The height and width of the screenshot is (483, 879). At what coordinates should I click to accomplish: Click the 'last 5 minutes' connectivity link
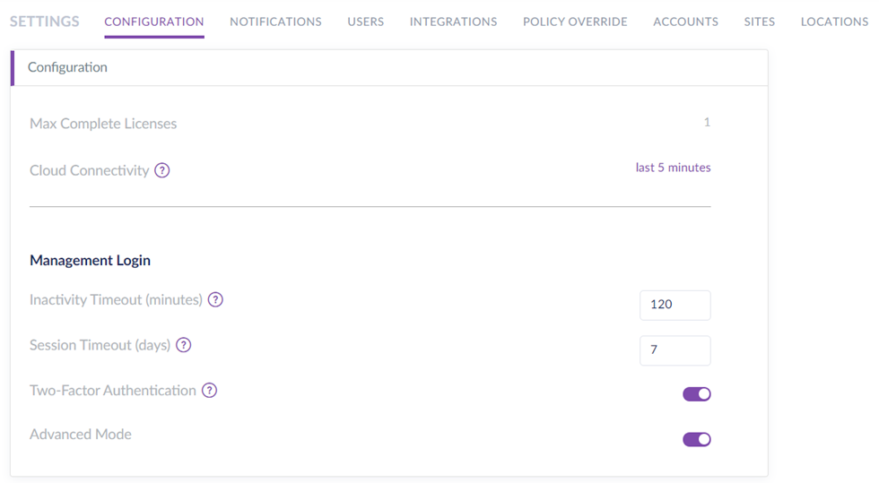pos(673,168)
